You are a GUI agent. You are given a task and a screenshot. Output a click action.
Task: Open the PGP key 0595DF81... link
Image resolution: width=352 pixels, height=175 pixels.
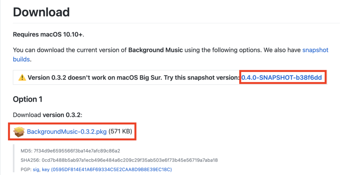(107, 170)
